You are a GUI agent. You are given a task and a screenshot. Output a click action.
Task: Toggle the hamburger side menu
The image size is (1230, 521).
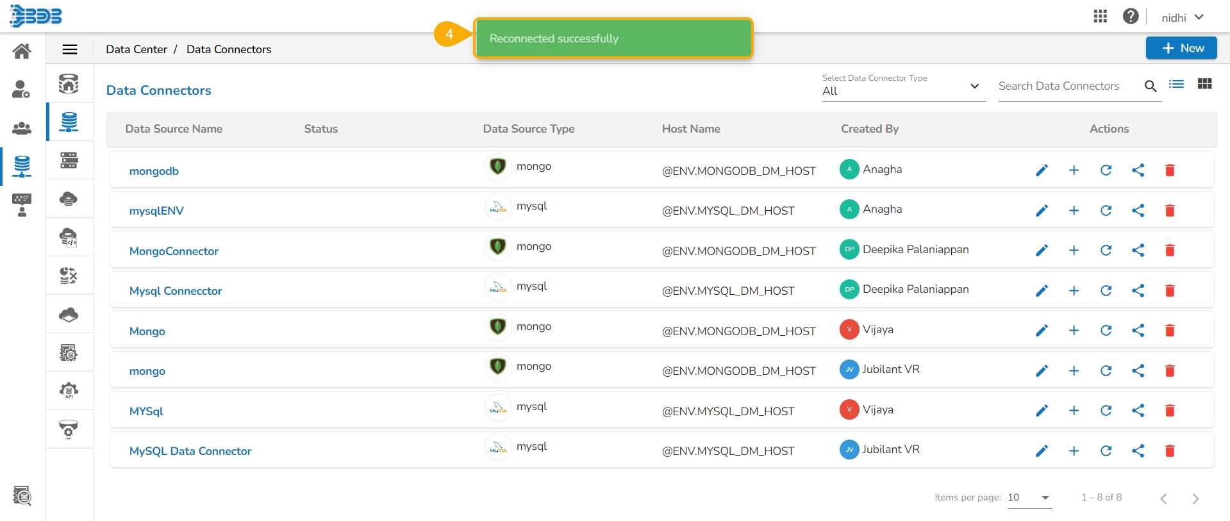(70, 49)
